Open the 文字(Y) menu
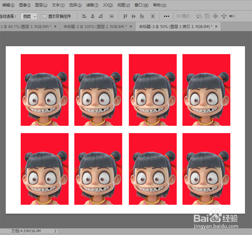 tap(58, 5)
